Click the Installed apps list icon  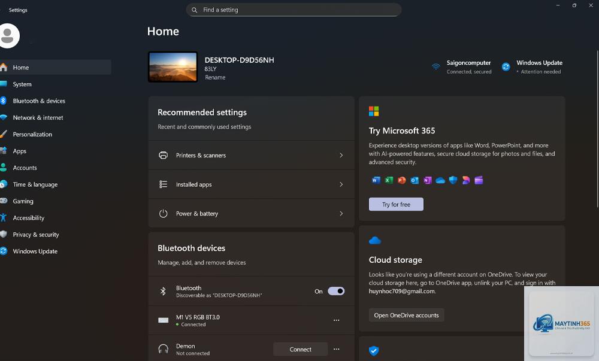(x=163, y=184)
